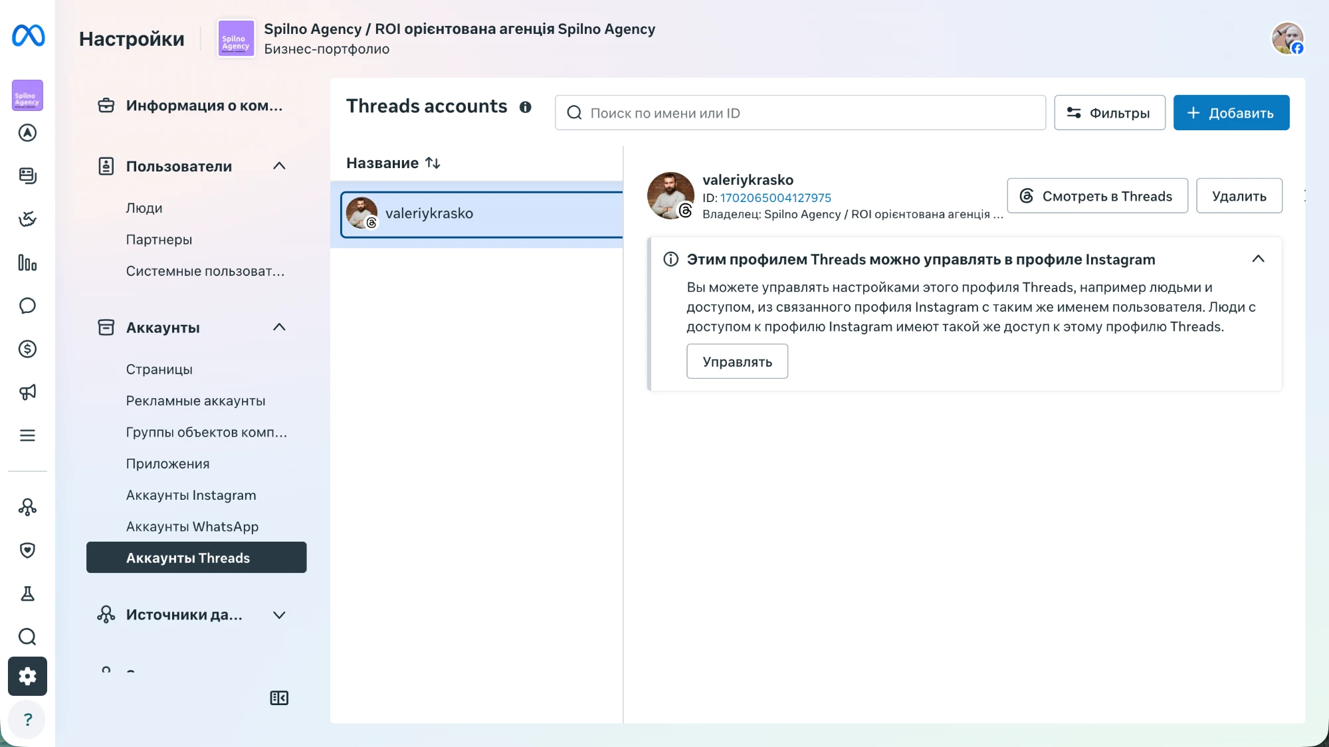Click the sort arrows next to Название
Screen dimensions: 1329x747
click(x=433, y=163)
